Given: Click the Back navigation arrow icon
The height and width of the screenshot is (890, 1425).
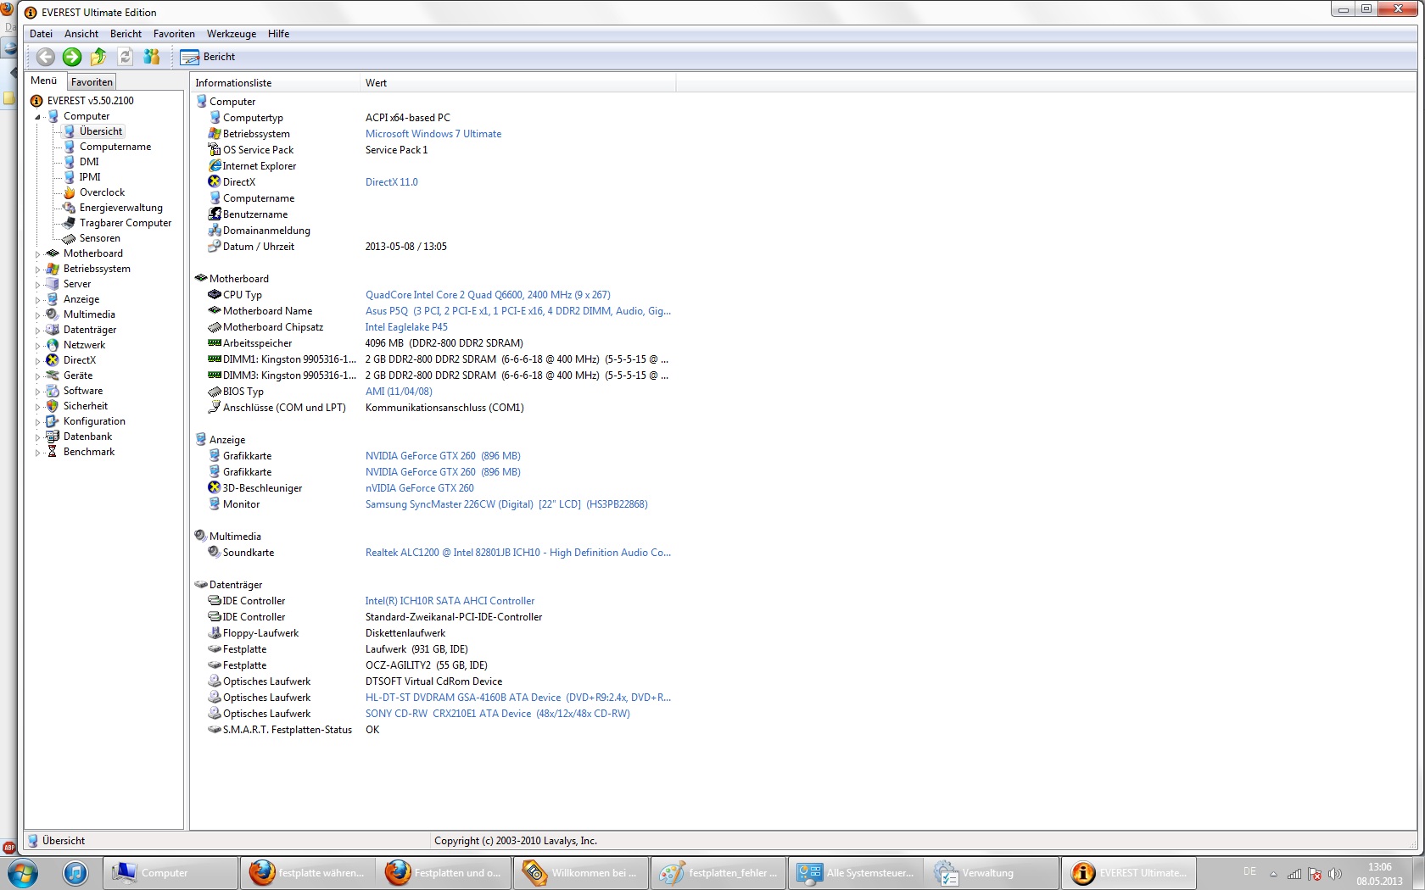Looking at the screenshot, I should [46, 57].
